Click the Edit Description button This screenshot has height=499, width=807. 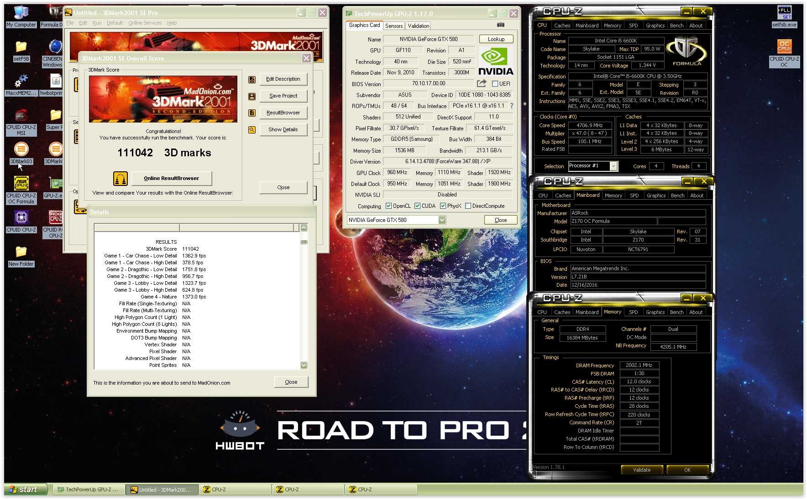coord(283,79)
